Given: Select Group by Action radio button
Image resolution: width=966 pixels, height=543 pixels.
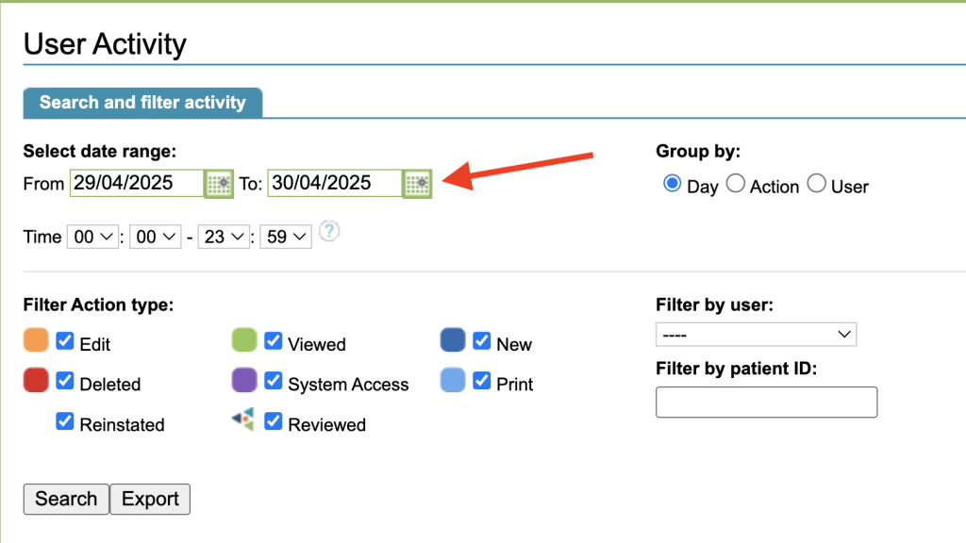Looking at the screenshot, I should coord(736,184).
